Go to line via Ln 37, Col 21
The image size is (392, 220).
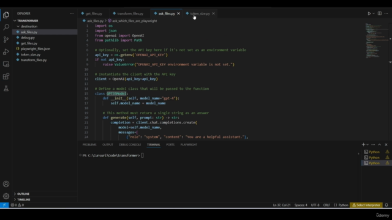click(282, 205)
